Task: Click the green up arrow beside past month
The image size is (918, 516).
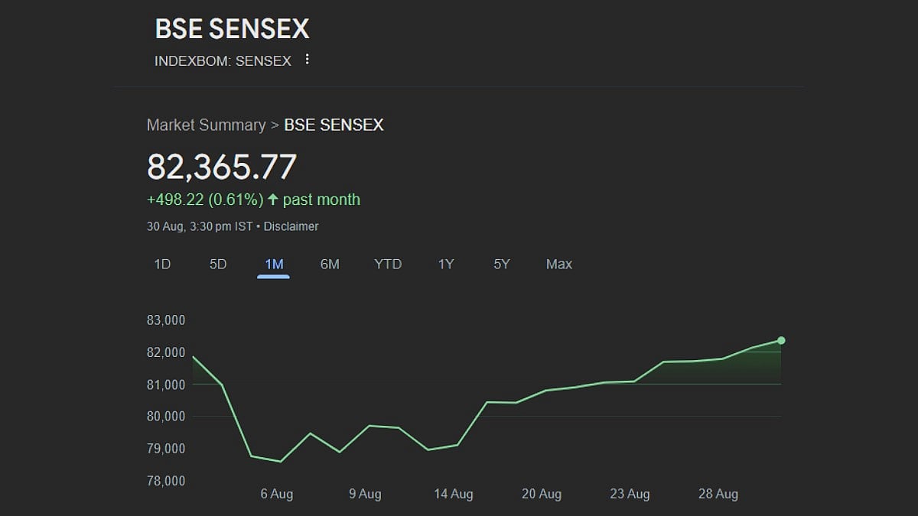Action: click(273, 200)
